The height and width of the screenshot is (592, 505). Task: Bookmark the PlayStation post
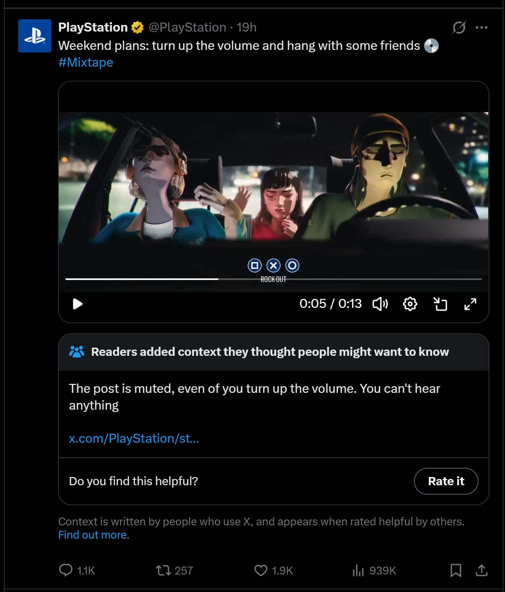456,570
